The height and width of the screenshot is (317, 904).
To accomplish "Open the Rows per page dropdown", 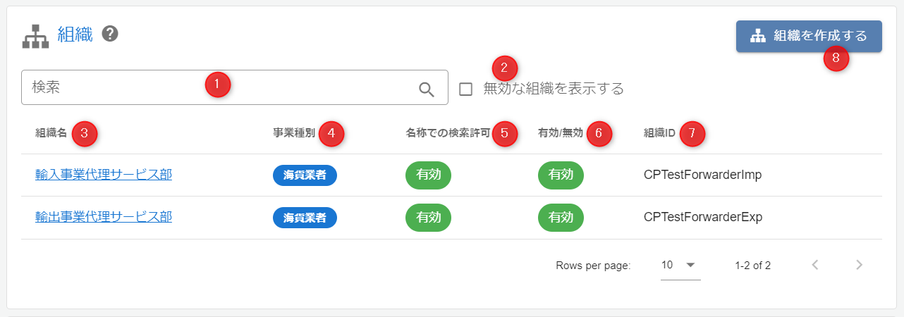I will coord(680,265).
